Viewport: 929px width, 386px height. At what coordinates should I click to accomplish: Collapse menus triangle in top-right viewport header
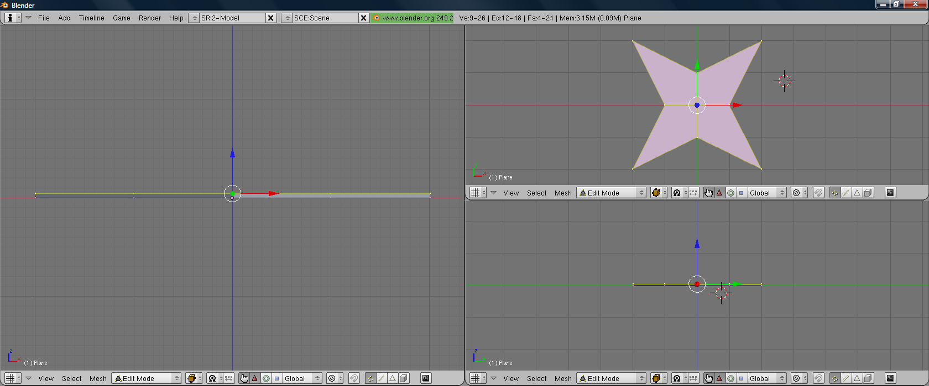(493, 193)
